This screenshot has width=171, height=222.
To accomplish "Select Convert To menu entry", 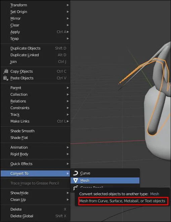I will point(35,173).
